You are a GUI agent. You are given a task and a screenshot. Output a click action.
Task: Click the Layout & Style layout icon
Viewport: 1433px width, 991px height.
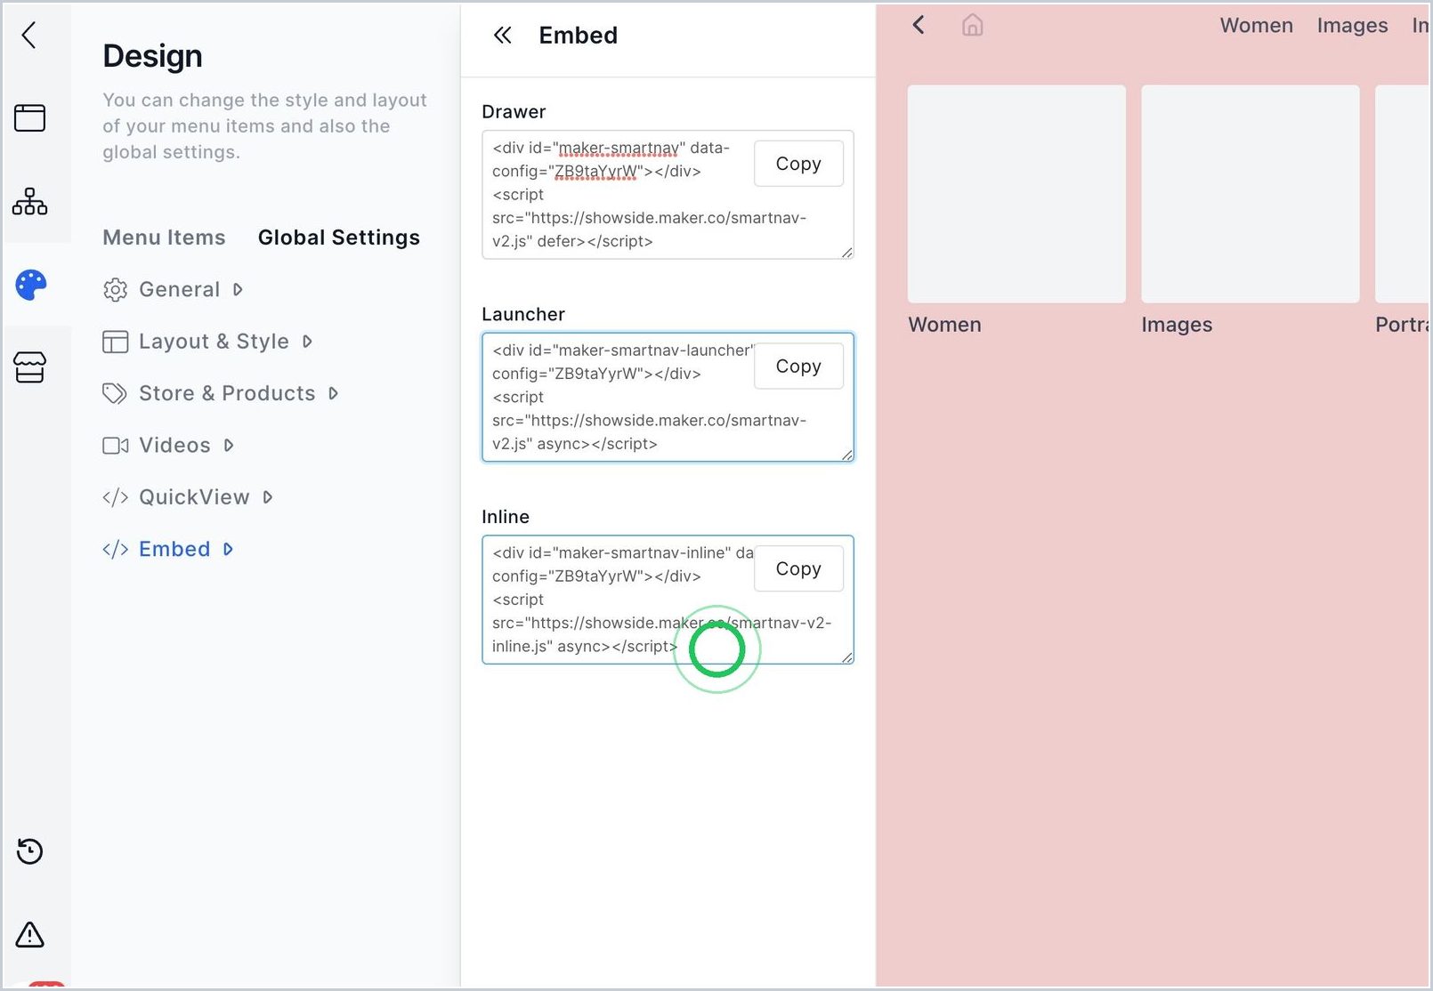[115, 342]
